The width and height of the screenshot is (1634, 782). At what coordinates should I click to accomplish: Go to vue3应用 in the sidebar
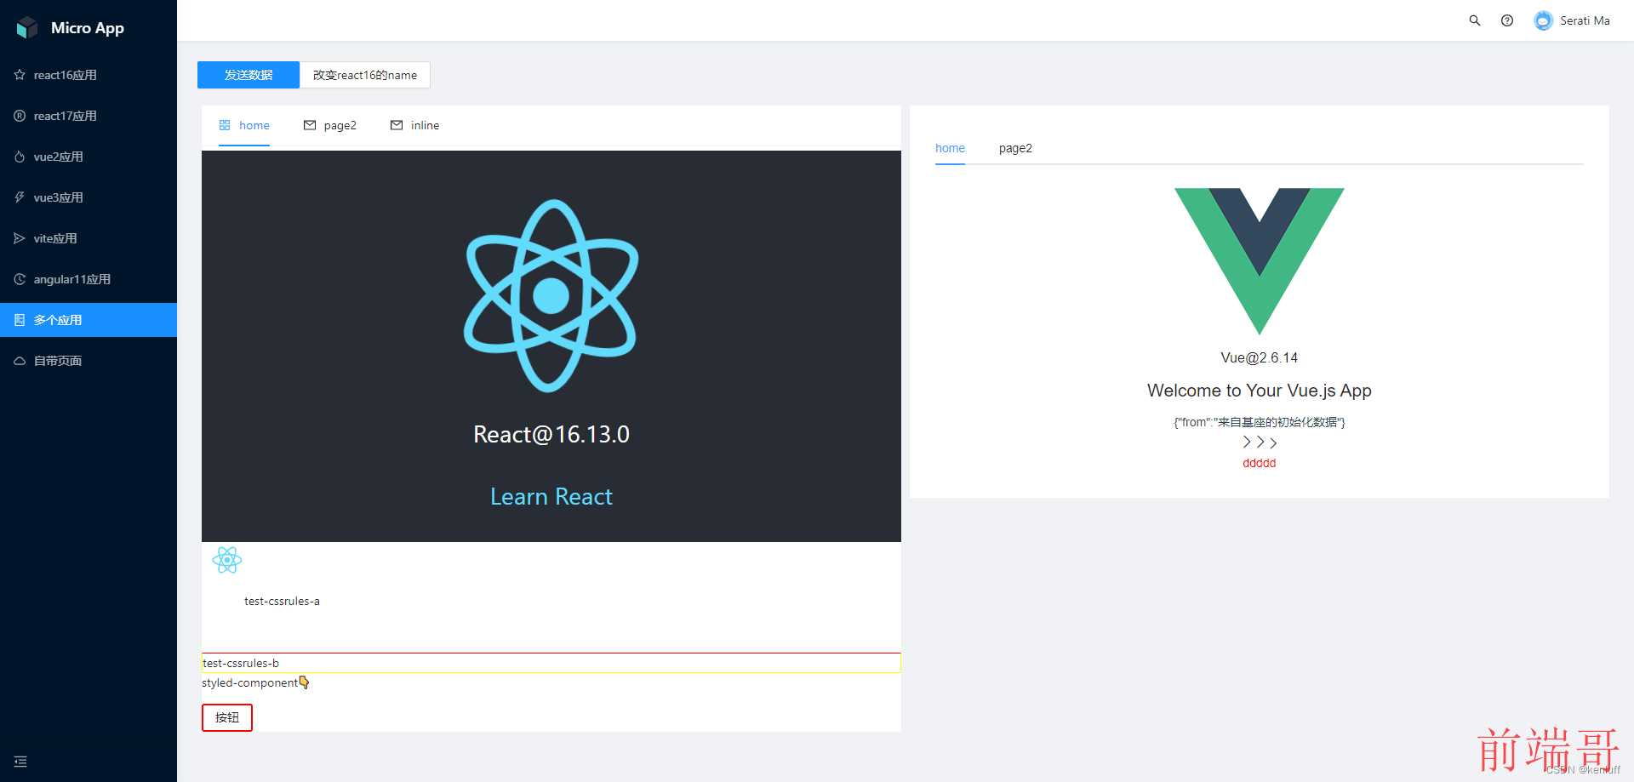click(89, 197)
